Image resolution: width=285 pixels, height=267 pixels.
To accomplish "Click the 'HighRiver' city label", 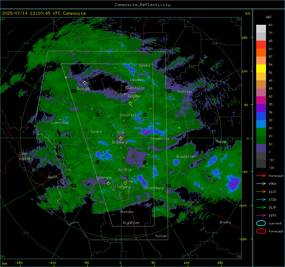I will [x=131, y=223].
